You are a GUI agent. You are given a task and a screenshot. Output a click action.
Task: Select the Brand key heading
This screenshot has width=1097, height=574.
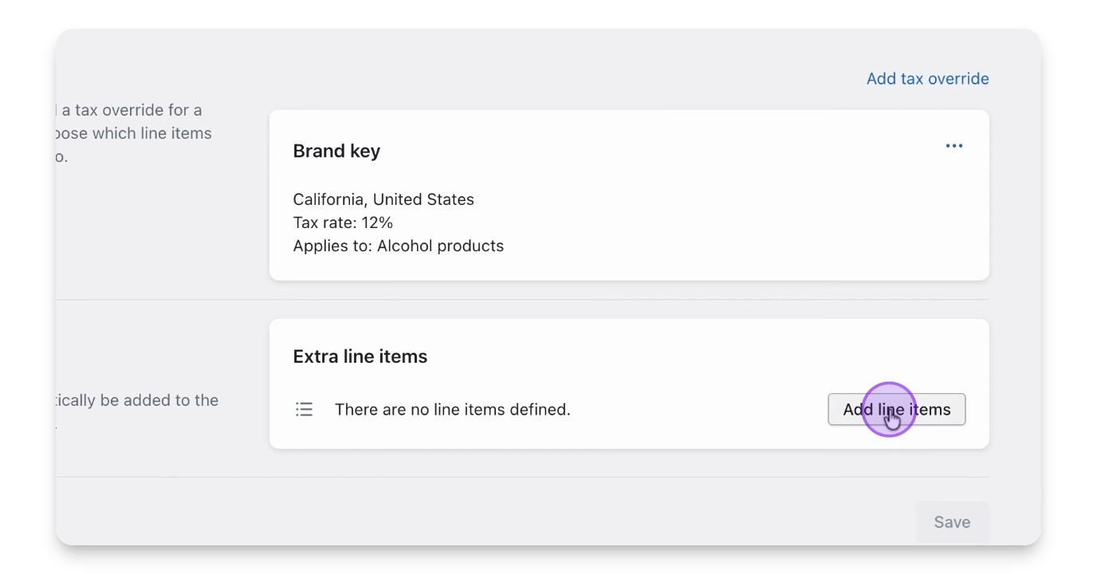tap(336, 151)
